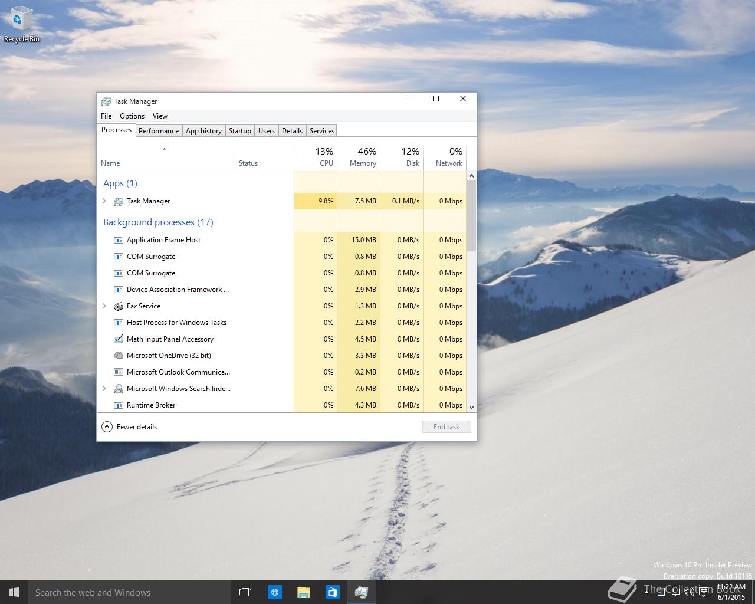Expand the Microsoft Windows Search Indexer group

tap(104, 389)
